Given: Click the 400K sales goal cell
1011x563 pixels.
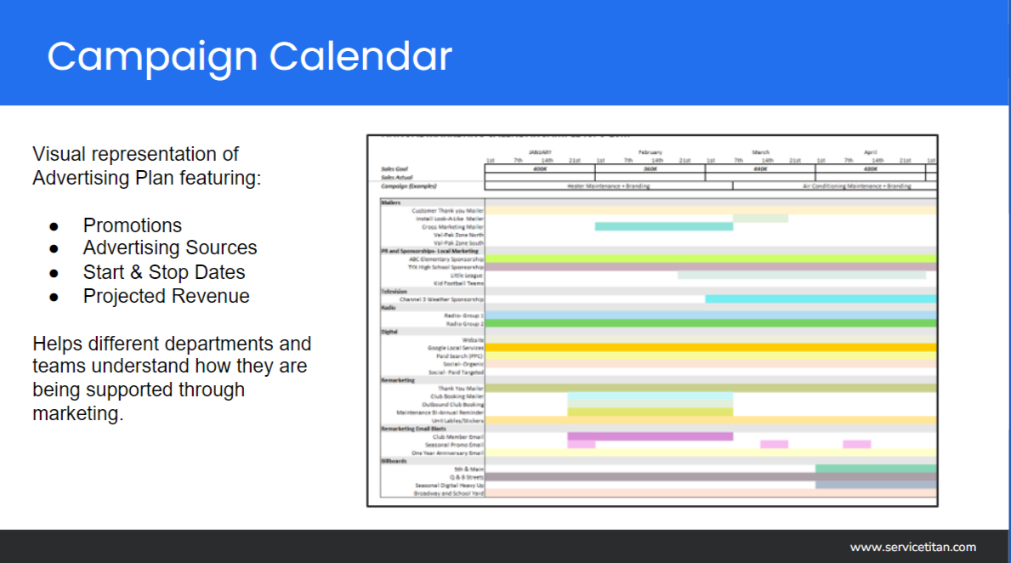Looking at the screenshot, I should (539, 168).
